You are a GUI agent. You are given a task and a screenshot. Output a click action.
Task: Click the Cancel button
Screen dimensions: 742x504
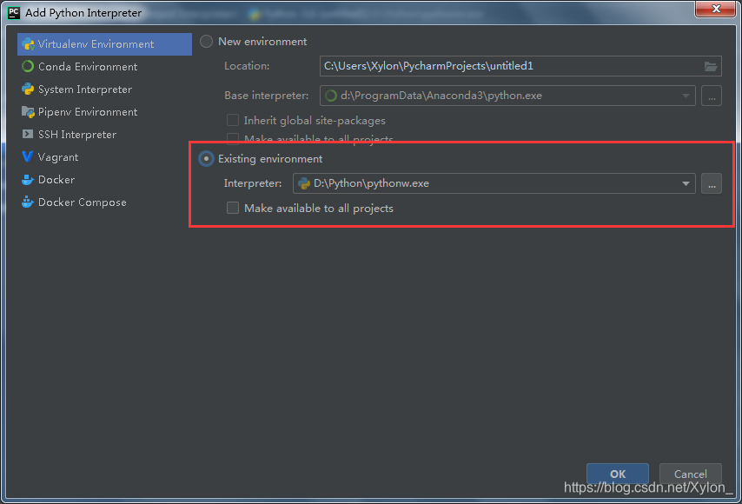coord(690,474)
